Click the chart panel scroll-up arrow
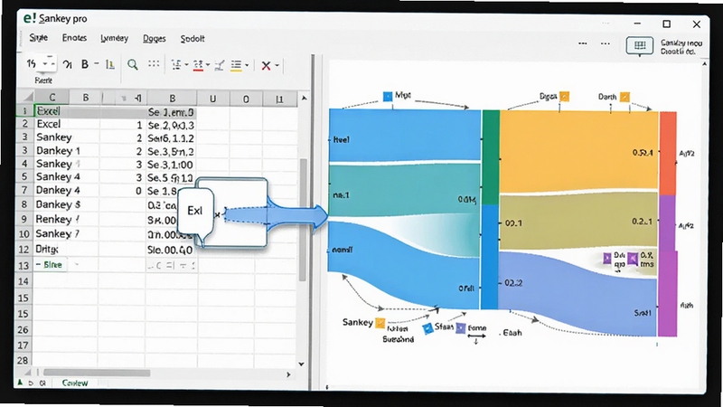 click(705, 64)
